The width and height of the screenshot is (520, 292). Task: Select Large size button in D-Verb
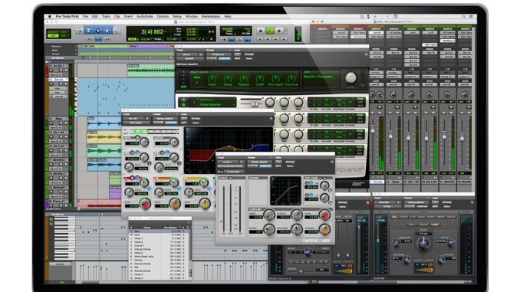(x=435, y=225)
